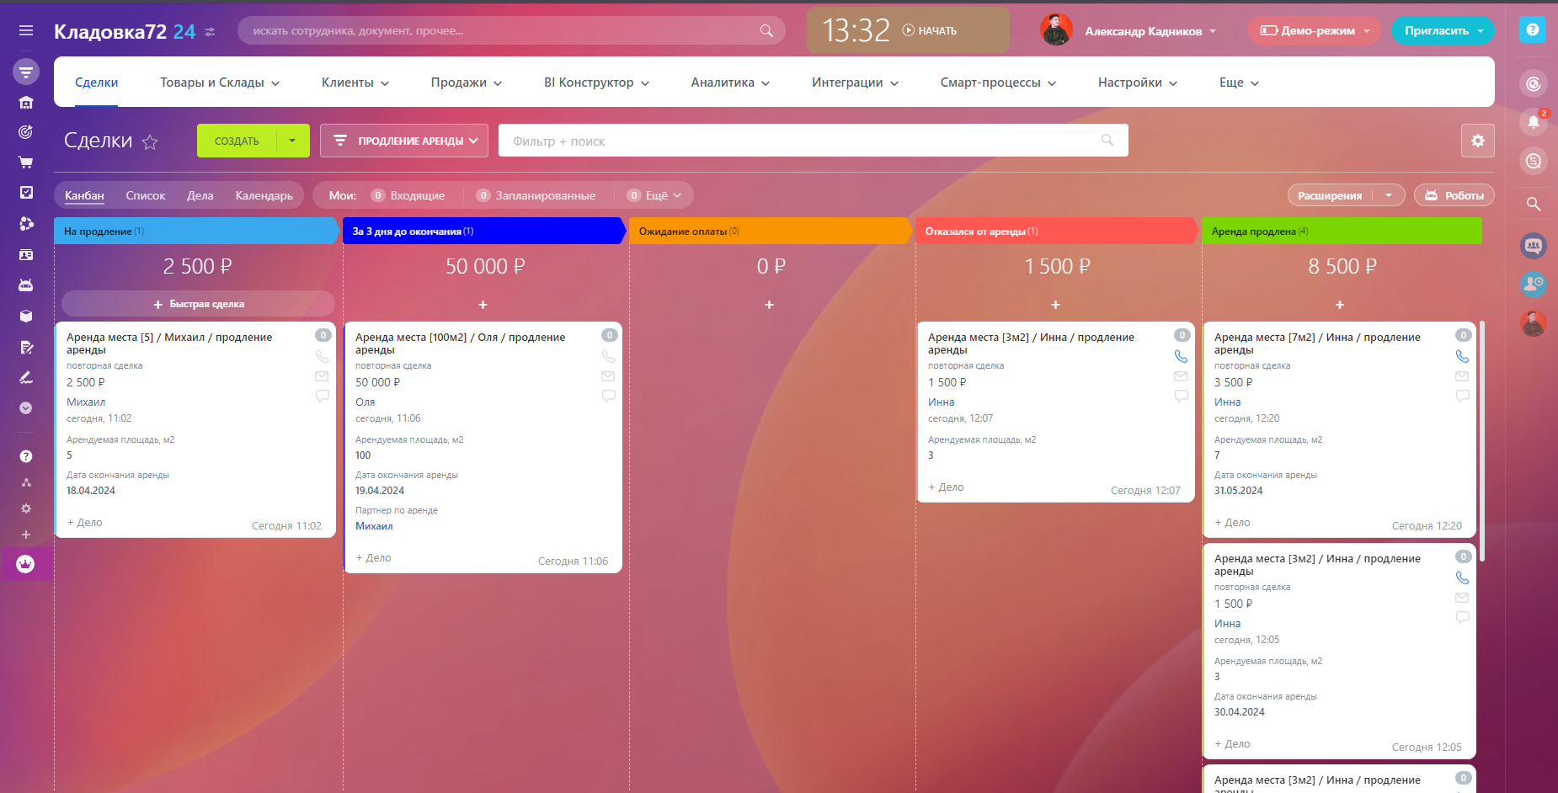1558x793 pixels.
Task: Click the Аренда продлена stage header
Action: pos(1342,231)
